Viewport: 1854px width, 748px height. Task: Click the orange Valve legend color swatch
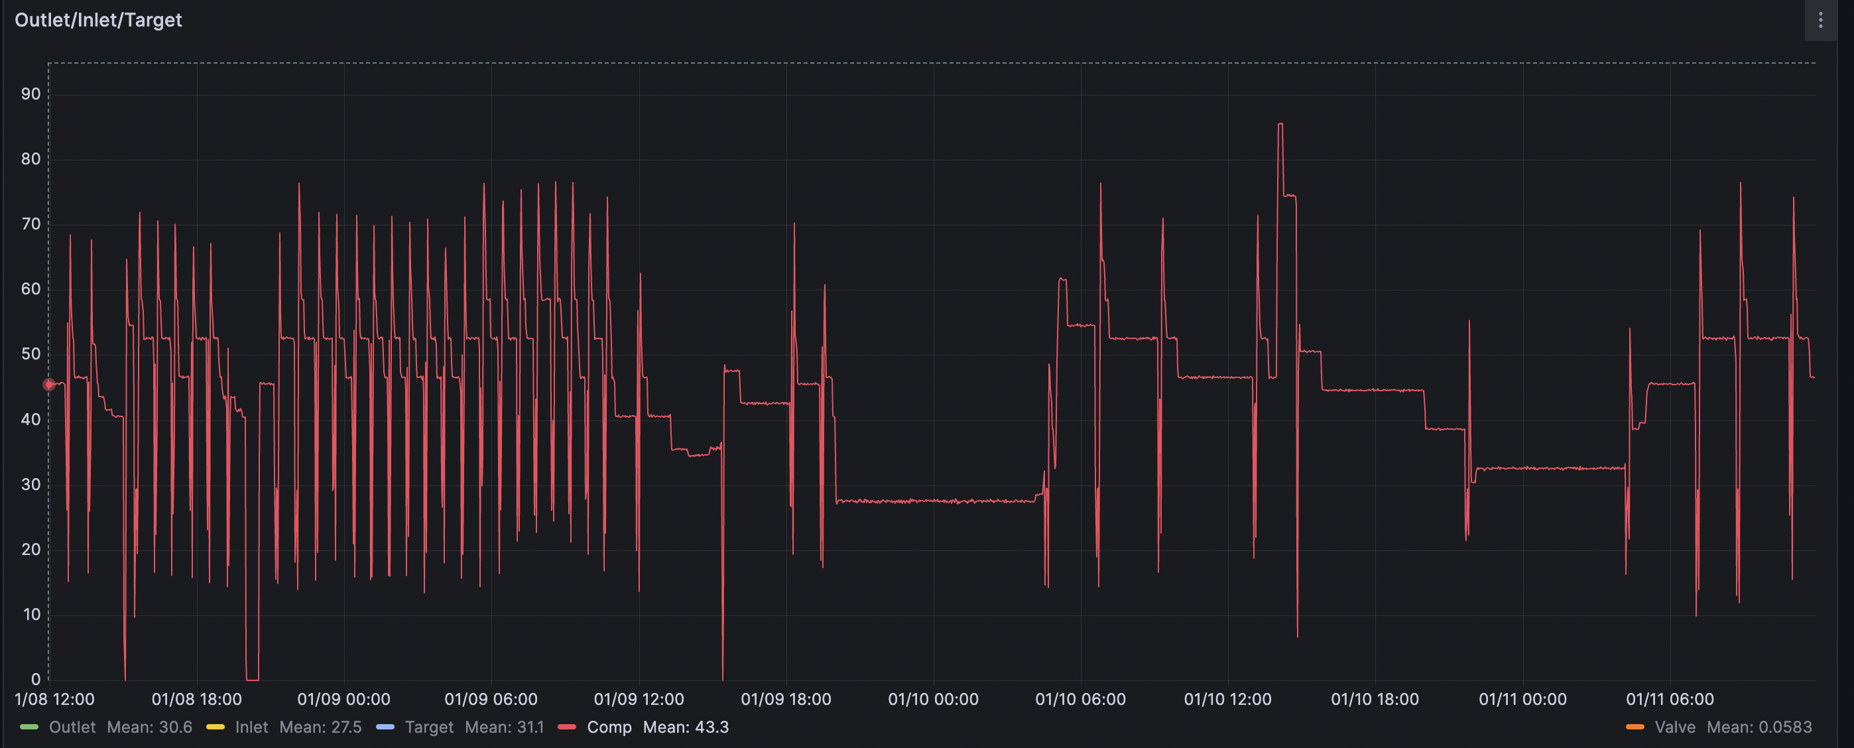point(1635,727)
